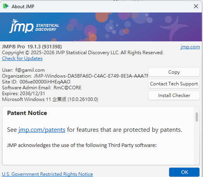This screenshot has height=177, width=203.
Task: Close the About JMP dialog
Action: point(196,6)
